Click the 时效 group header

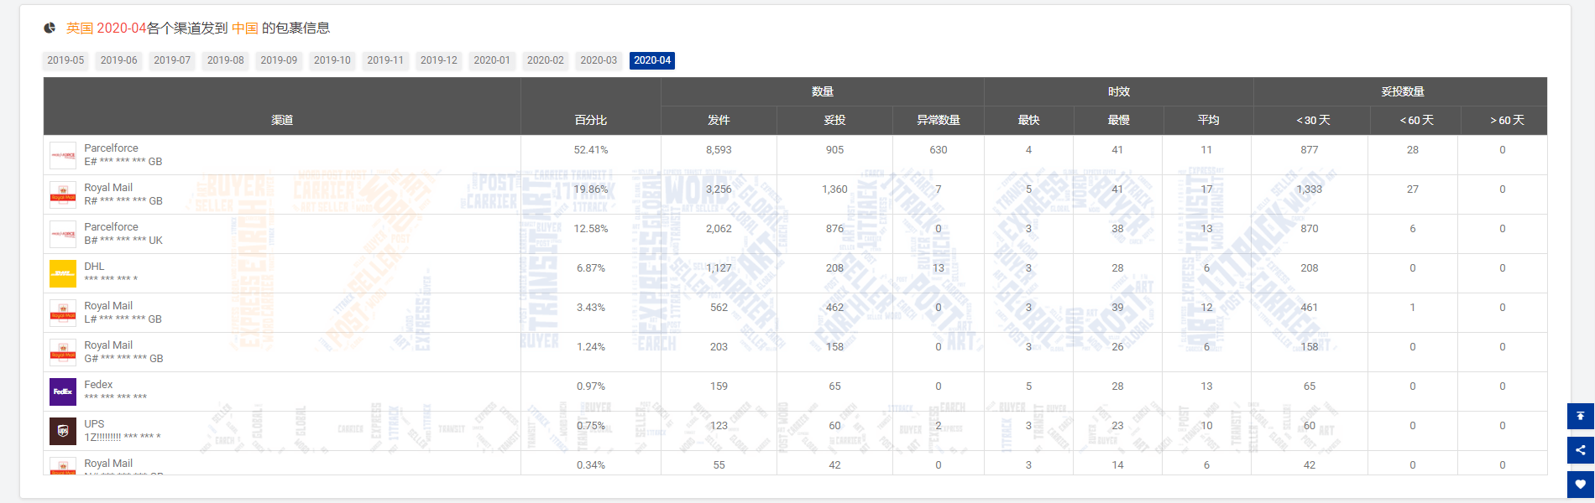(x=1119, y=91)
